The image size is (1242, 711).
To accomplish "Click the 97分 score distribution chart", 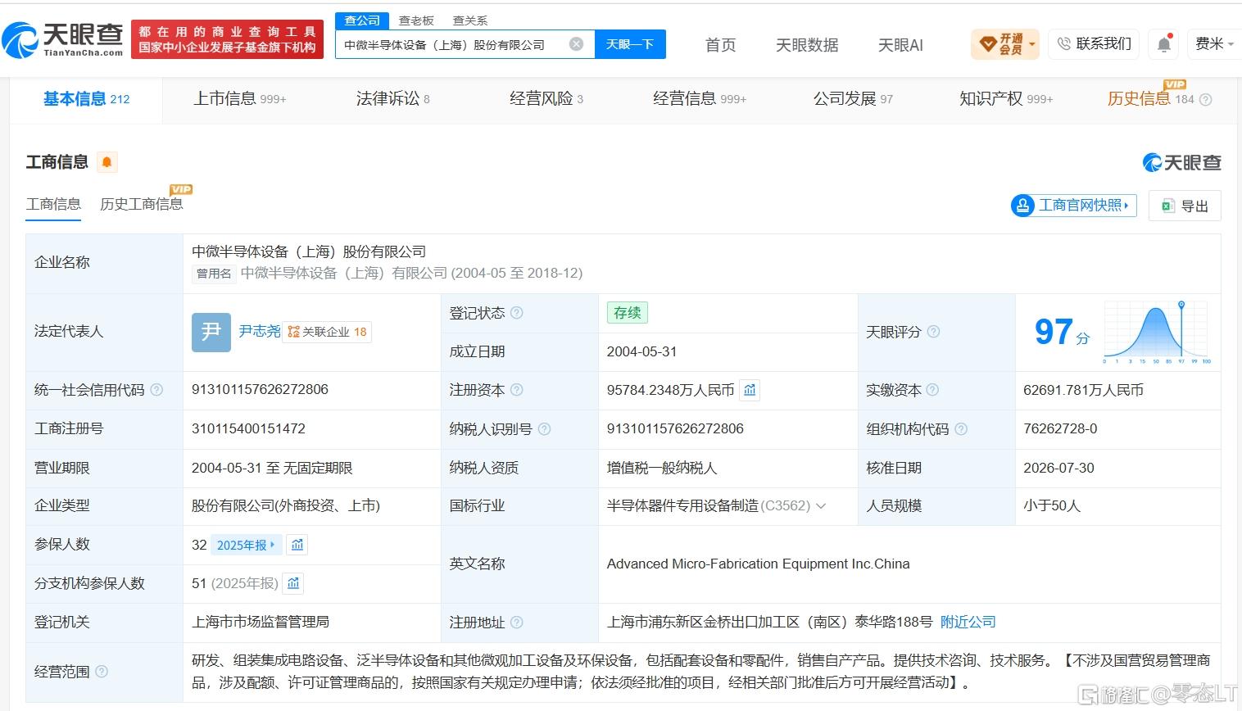I will pyautogui.click(x=1157, y=332).
